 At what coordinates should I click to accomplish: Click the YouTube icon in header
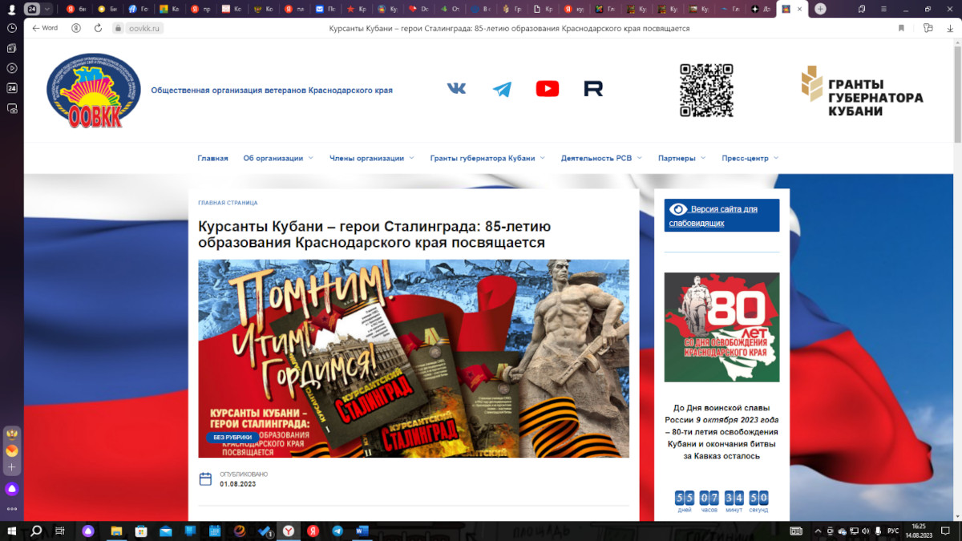548,89
